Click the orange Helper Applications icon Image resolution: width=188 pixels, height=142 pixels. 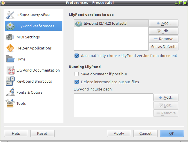click(10, 48)
